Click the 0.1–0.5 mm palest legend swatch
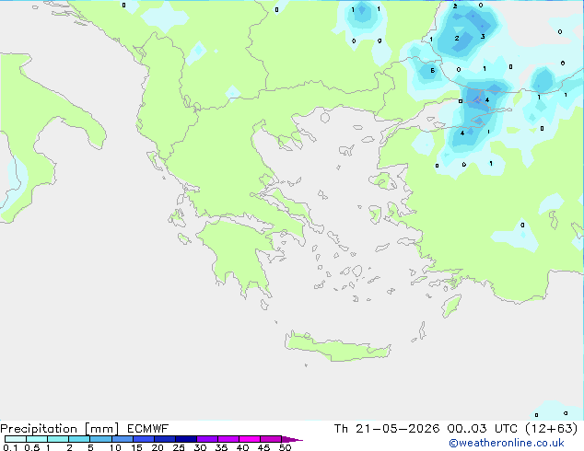Screen dimensions: 584x451 [16, 439]
